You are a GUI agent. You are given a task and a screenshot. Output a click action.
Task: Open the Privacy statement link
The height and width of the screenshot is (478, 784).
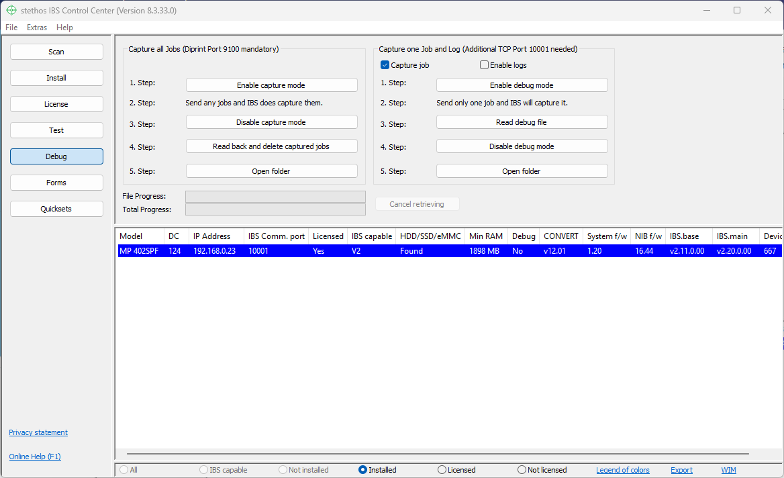38,432
